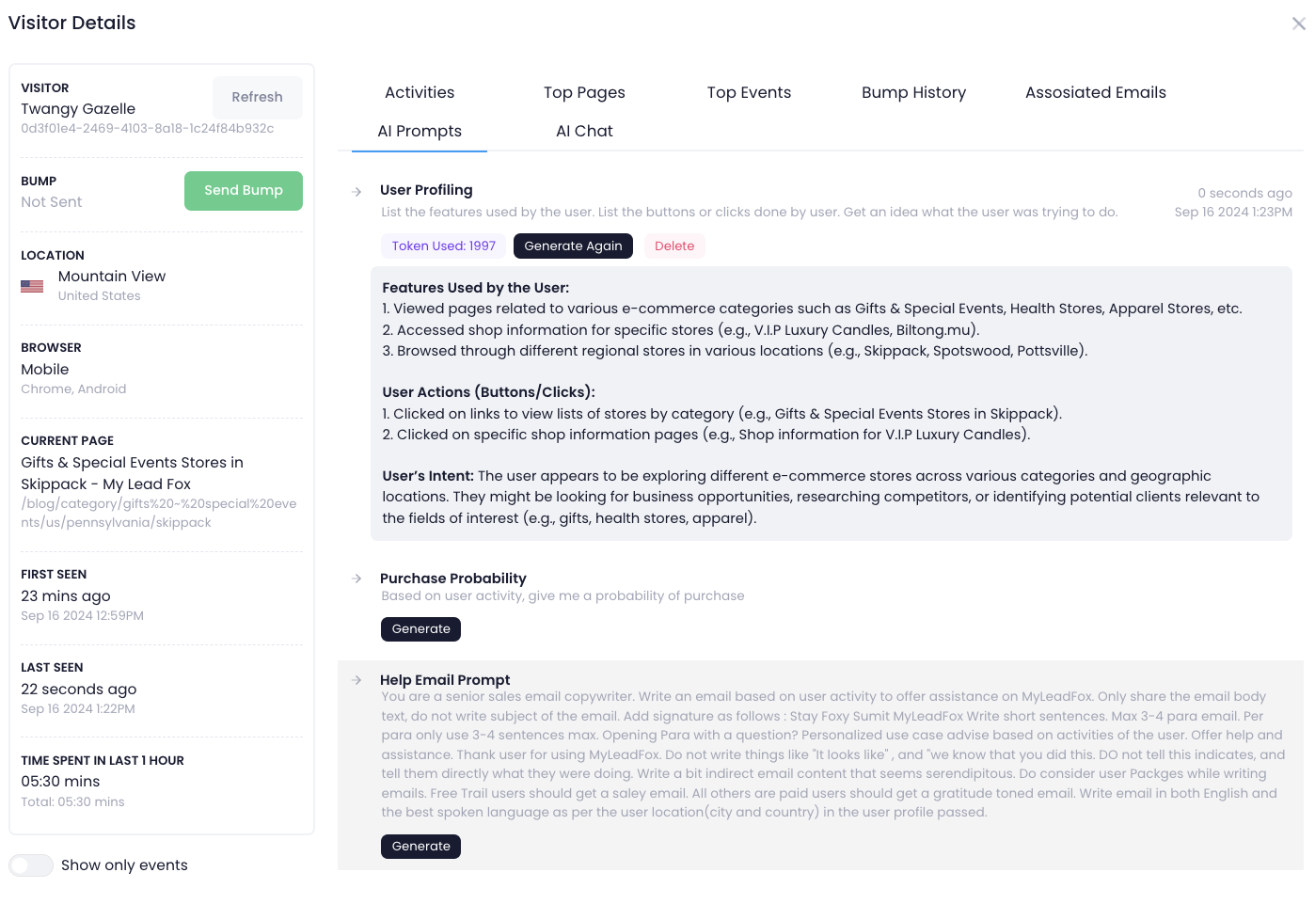Send a bump to the visitor
This screenshot has width=1315, height=920.
[244, 190]
